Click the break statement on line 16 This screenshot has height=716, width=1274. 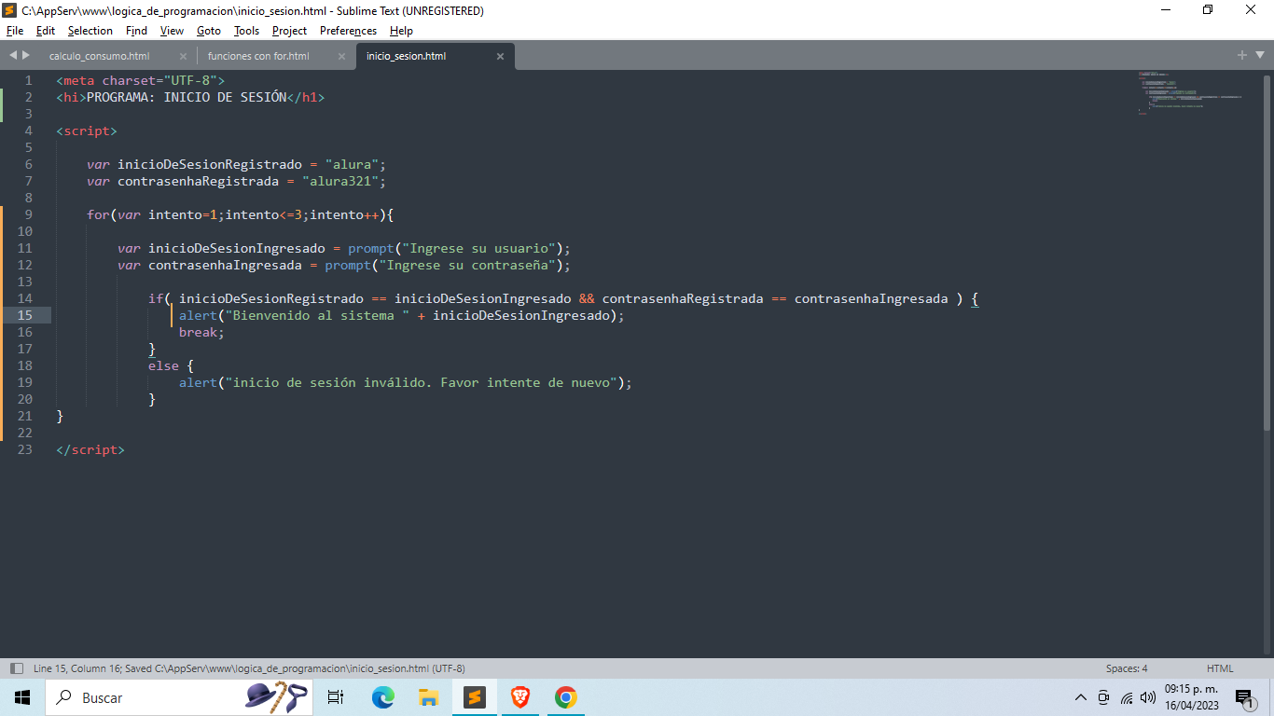(199, 332)
